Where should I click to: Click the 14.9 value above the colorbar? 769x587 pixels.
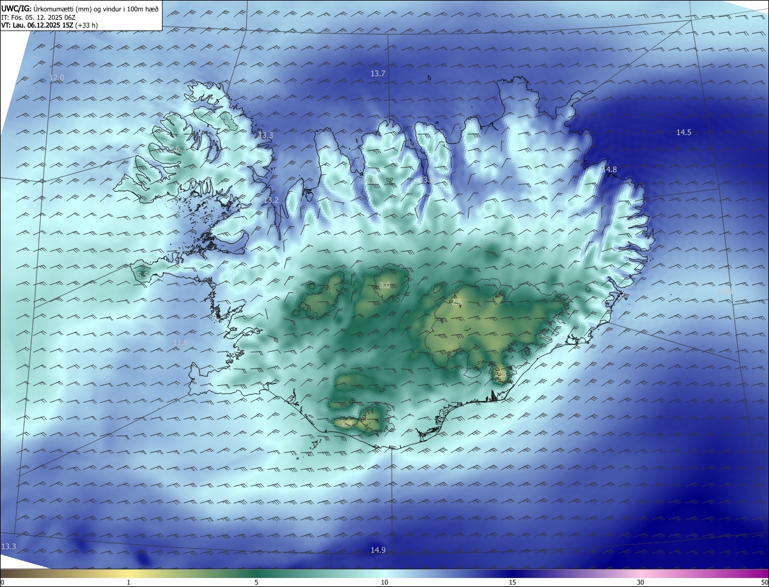[x=378, y=550]
